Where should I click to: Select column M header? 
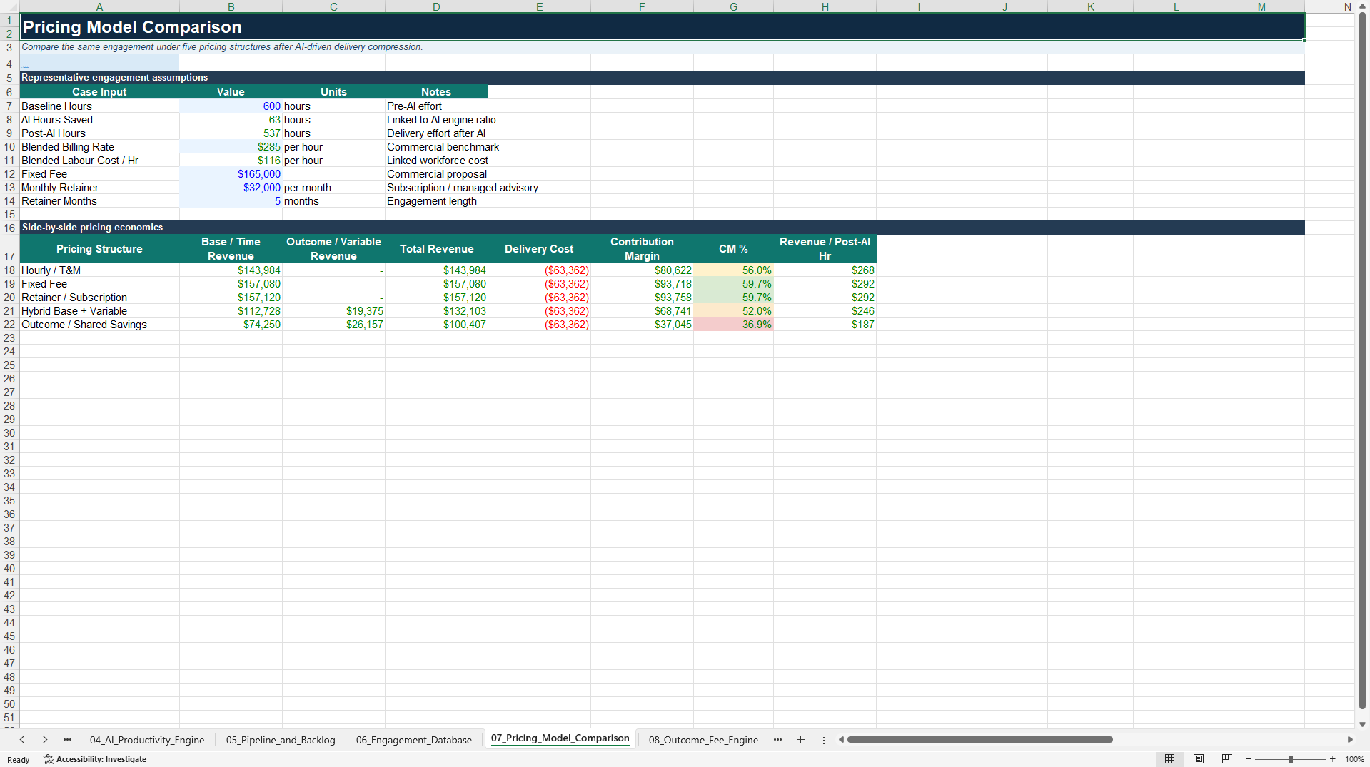coord(1261,6)
